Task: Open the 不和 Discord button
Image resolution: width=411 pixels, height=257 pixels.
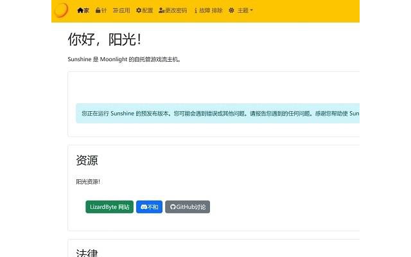Action: (x=150, y=207)
